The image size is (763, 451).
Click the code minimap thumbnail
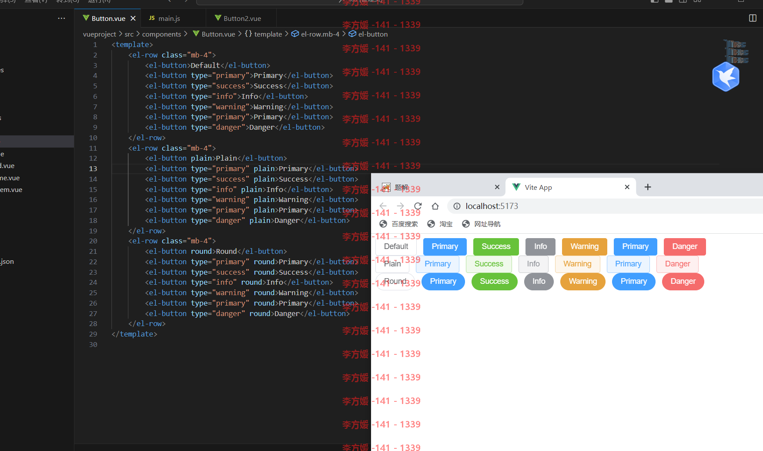tap(736, 51)
